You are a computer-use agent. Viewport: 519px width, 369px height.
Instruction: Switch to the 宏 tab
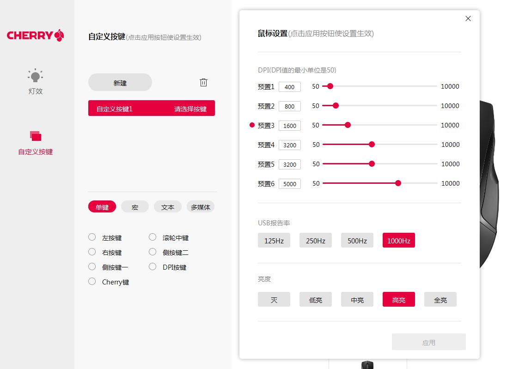click(x=134, y=206)
